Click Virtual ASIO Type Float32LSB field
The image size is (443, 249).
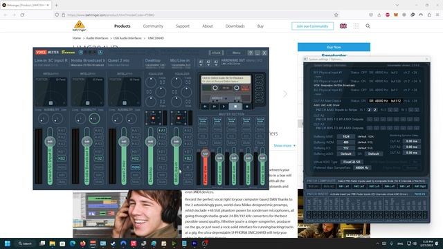(x=352, y=162)
